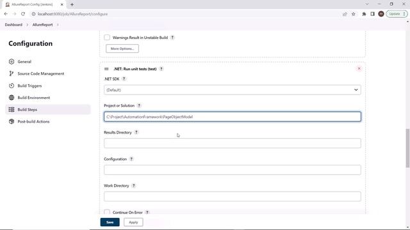Go forward in browser history
The image size is (410, 230).
click(14, 14)
